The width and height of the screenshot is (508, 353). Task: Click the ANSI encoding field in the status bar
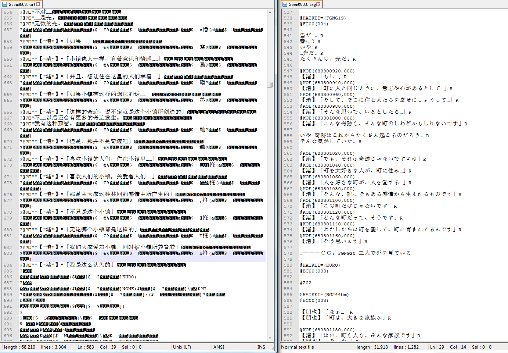tap(219, 347)
